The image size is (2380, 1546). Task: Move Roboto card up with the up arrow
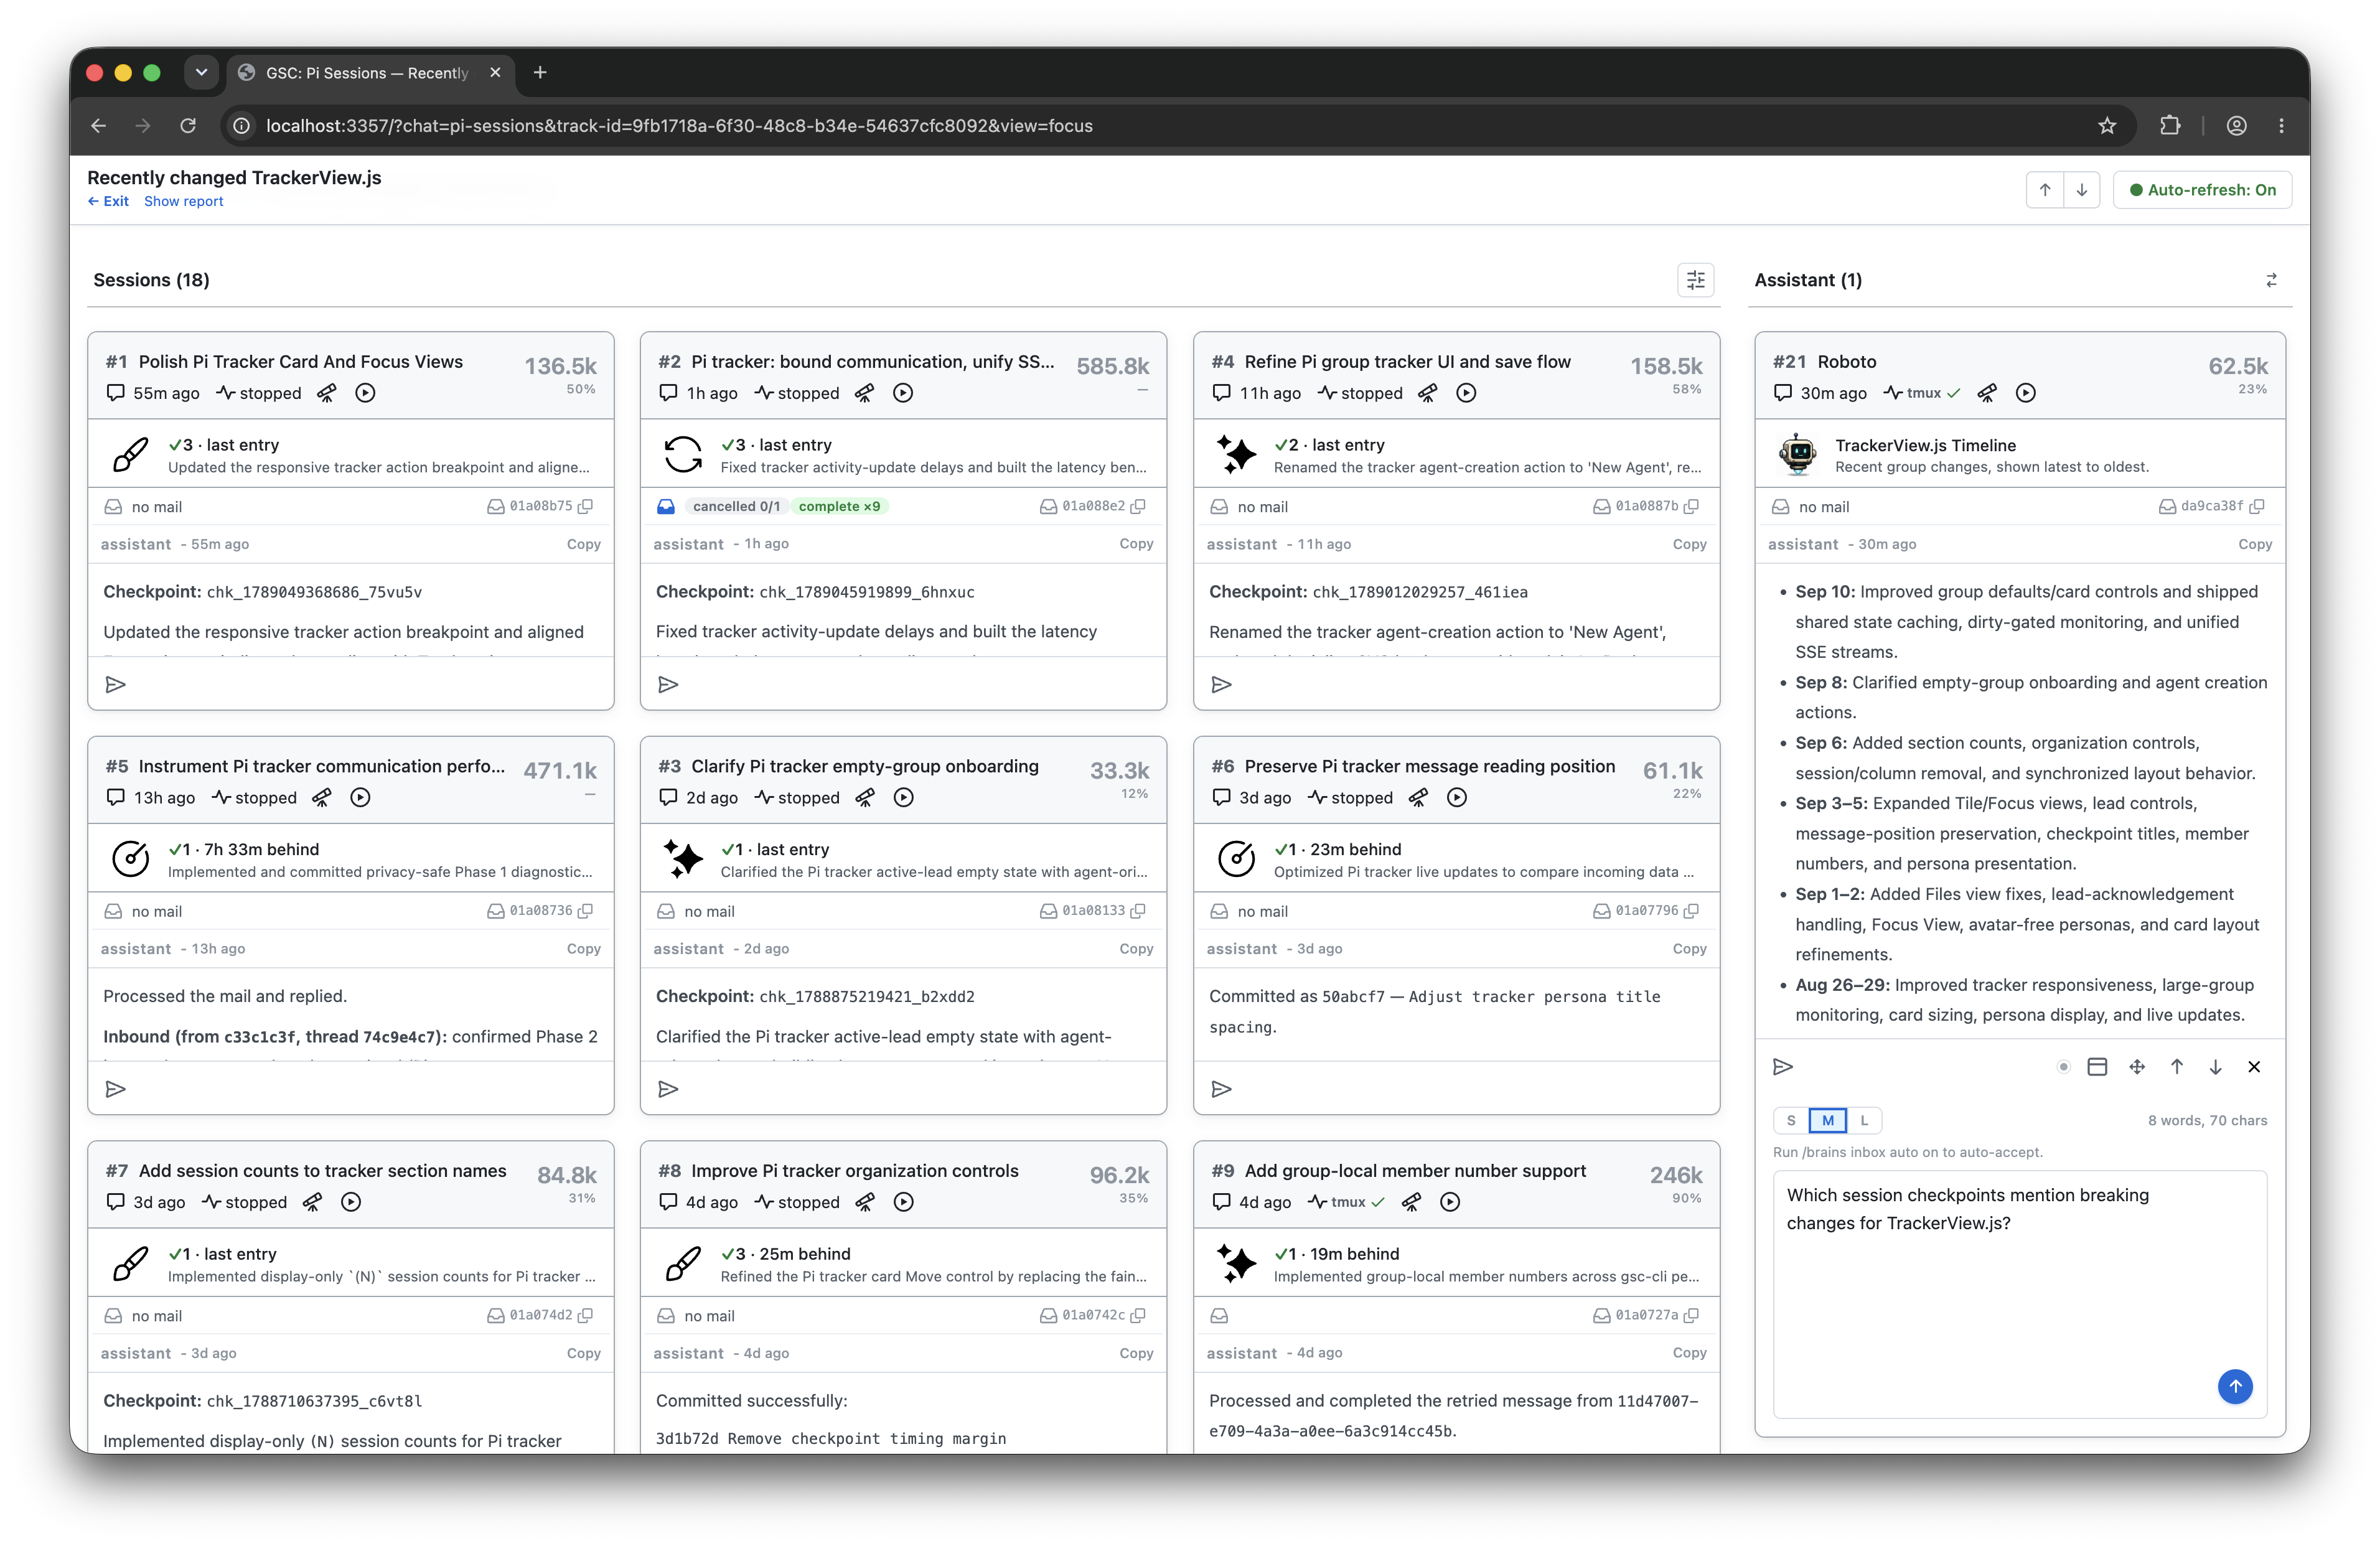[2177, 1066]
